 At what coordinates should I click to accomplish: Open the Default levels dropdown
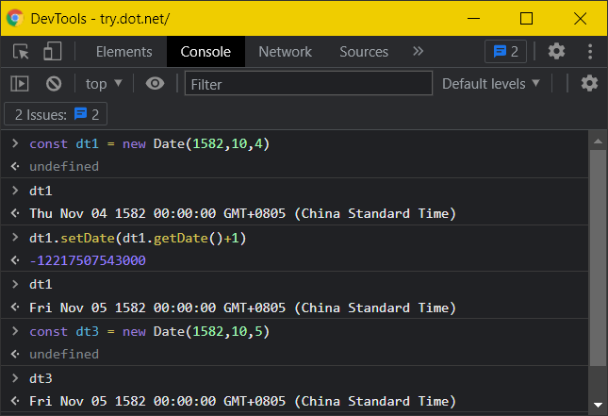click(x=491, y=83)
